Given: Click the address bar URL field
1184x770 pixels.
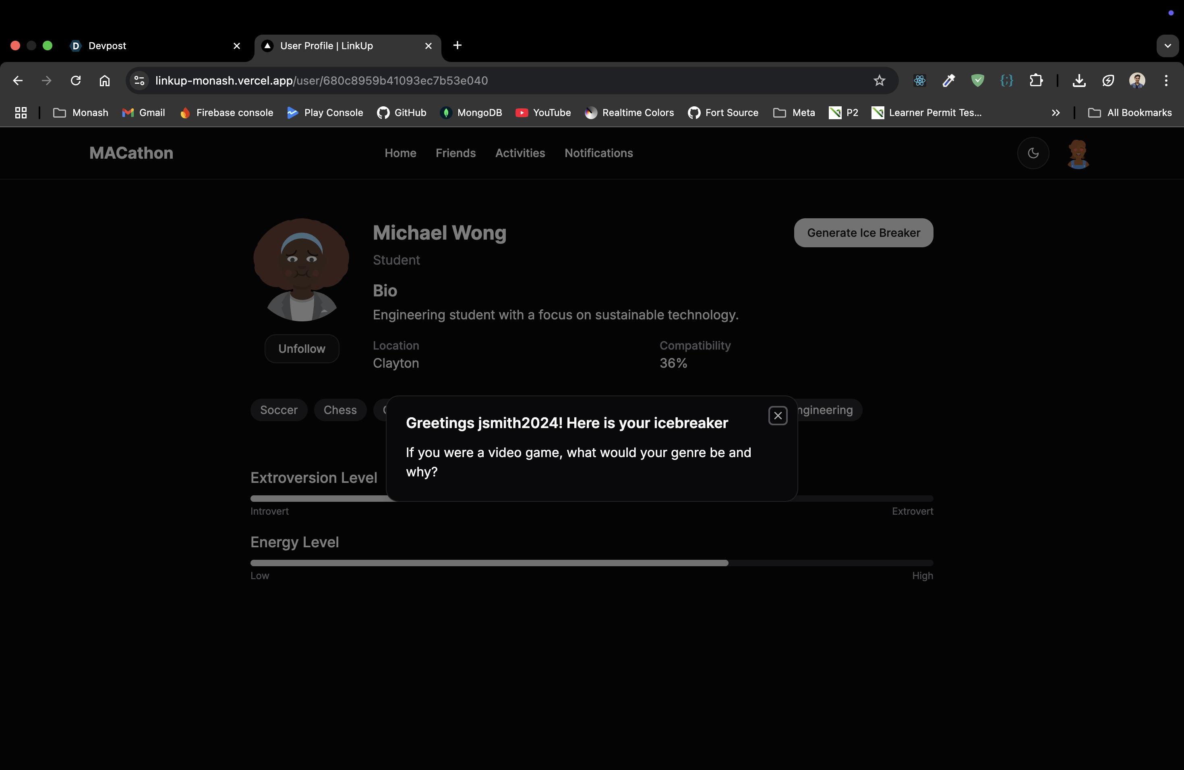Looking at the screenshot, I should (497, 81).
